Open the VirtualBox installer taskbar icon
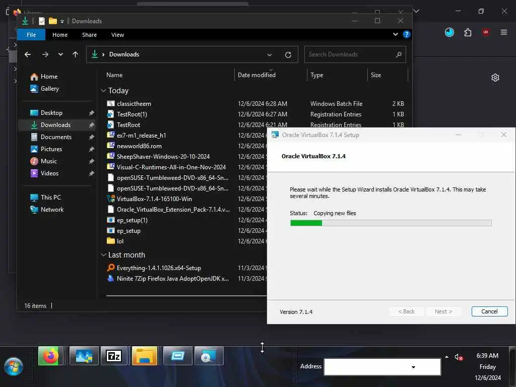 [209, 356]
